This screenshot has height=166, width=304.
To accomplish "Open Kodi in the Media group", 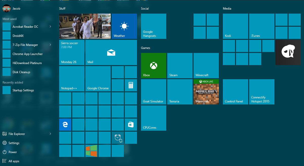I will pos(235,26).
